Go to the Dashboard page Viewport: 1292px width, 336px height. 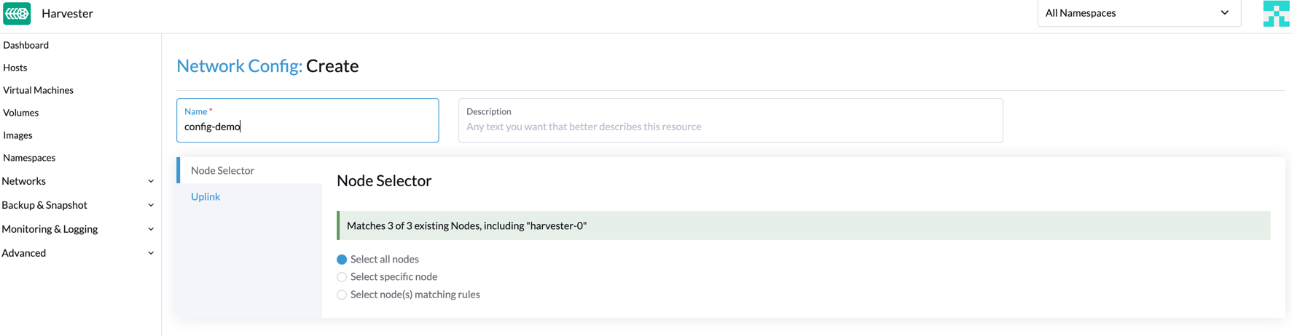(26, 45)
